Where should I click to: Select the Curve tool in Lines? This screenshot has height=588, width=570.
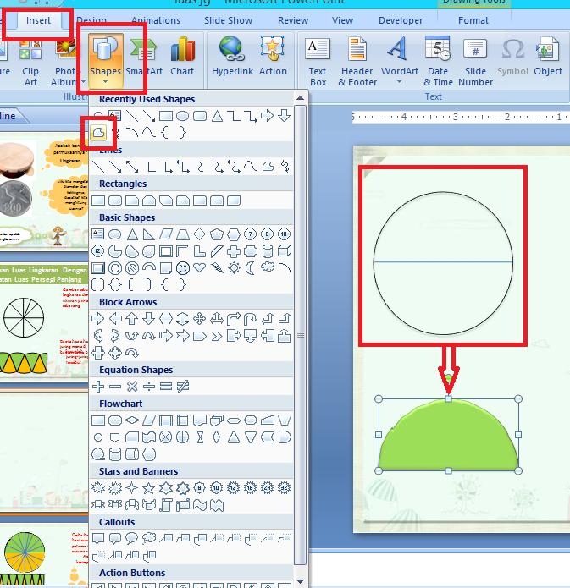coord(251,167)
